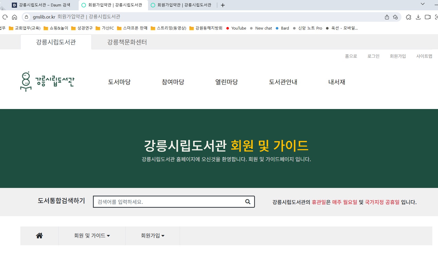Submit search with magnifier icon

(248, 202)
